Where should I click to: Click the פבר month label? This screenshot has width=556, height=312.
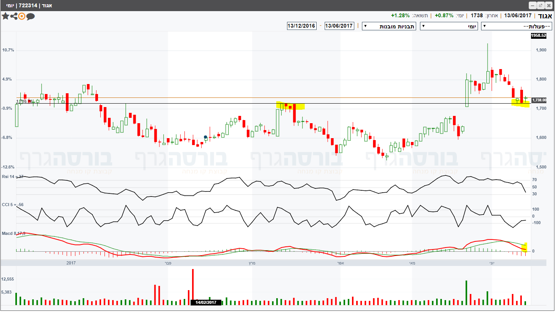(x=168, y=263)
